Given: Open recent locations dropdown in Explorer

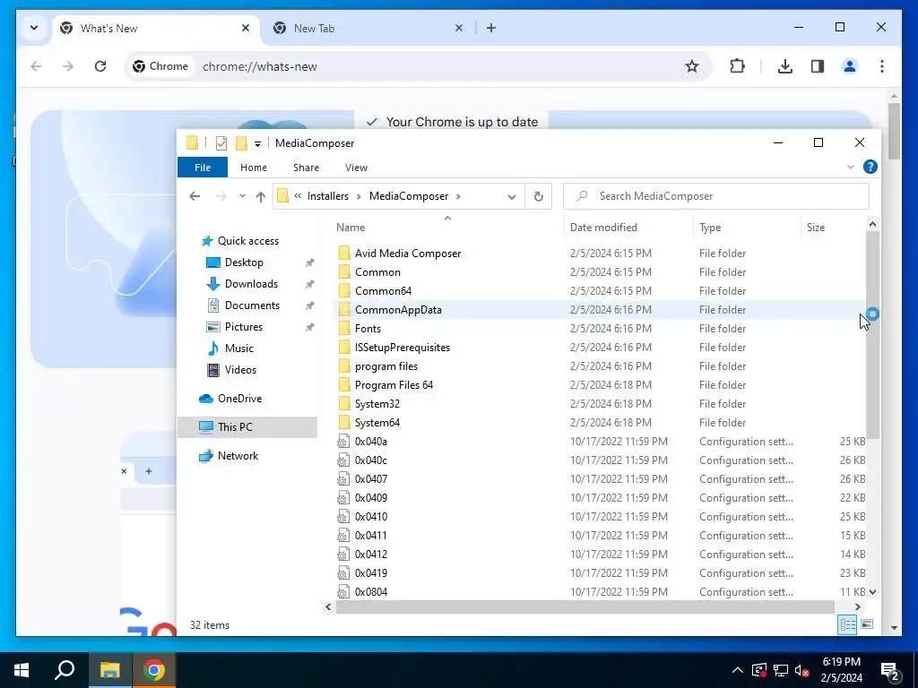Looking at the screenshot, I should (242, 196).
